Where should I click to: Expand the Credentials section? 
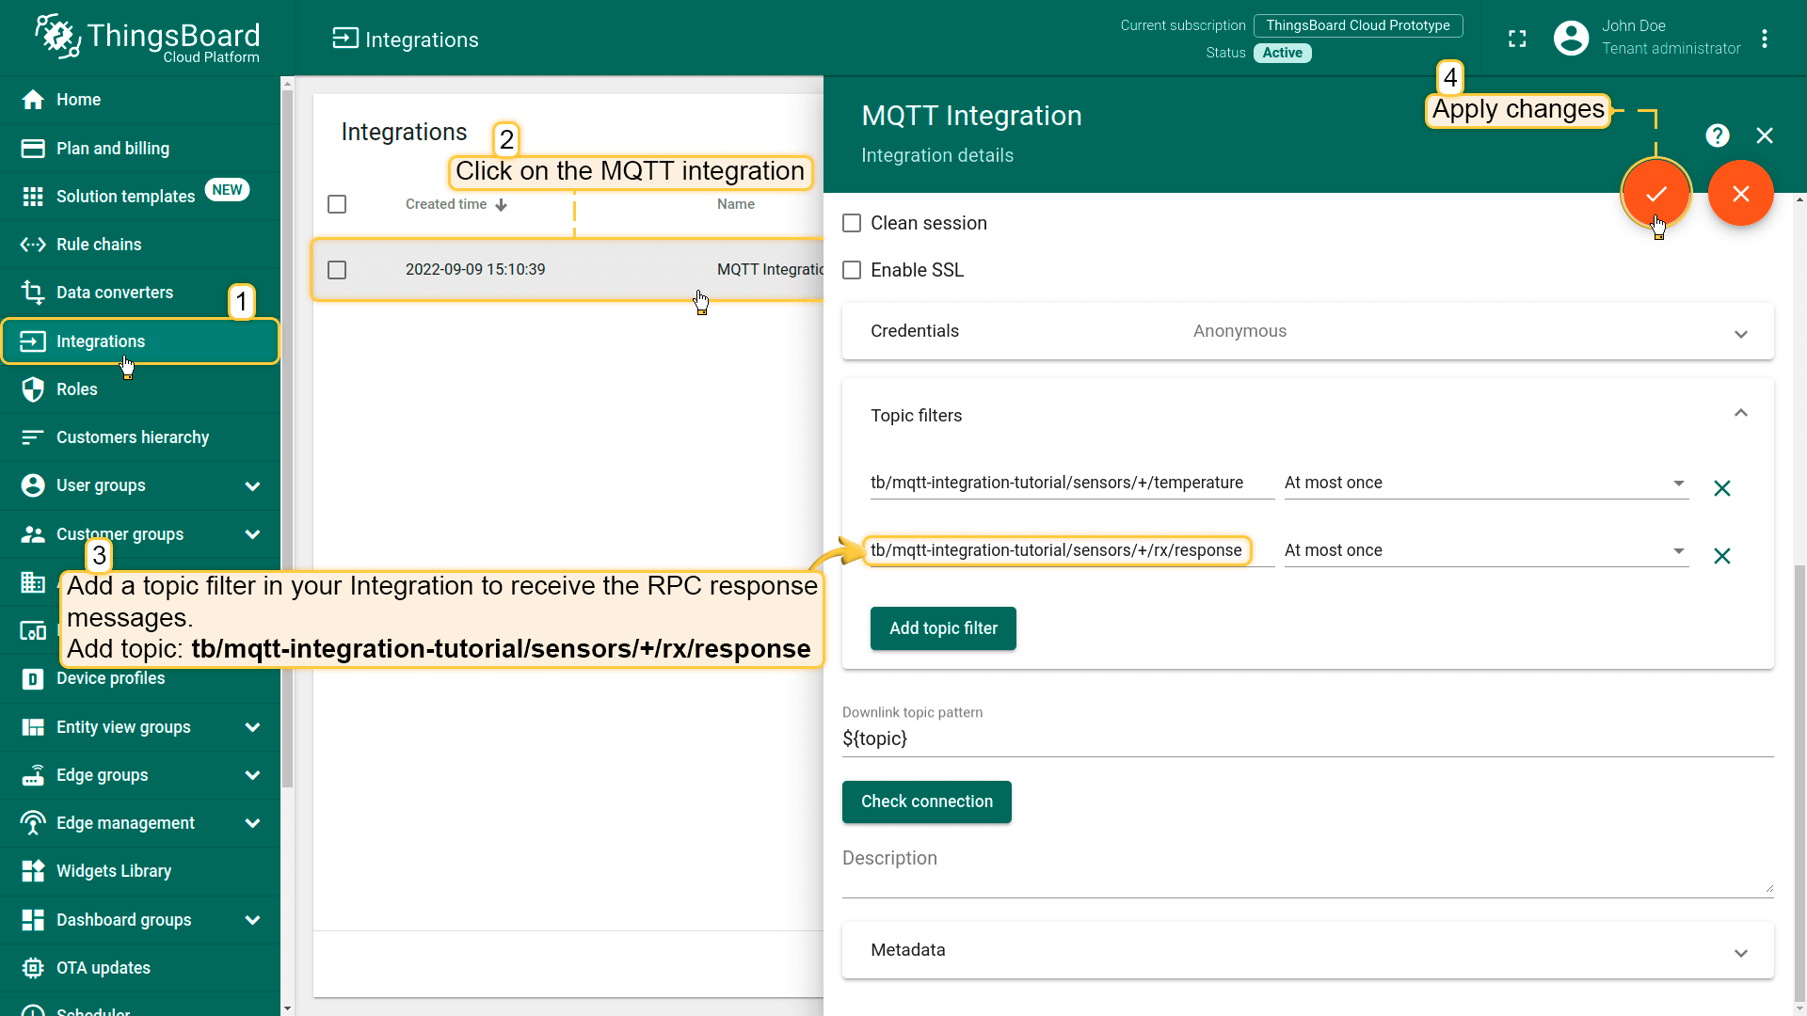pyautogui.click(x=1740, y=334)
